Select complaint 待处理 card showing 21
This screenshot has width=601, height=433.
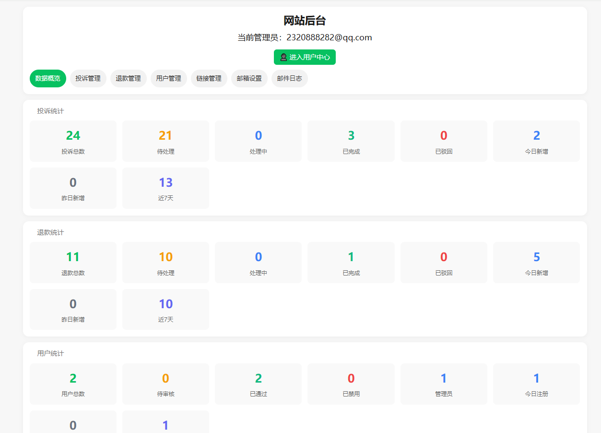(165, 141)
